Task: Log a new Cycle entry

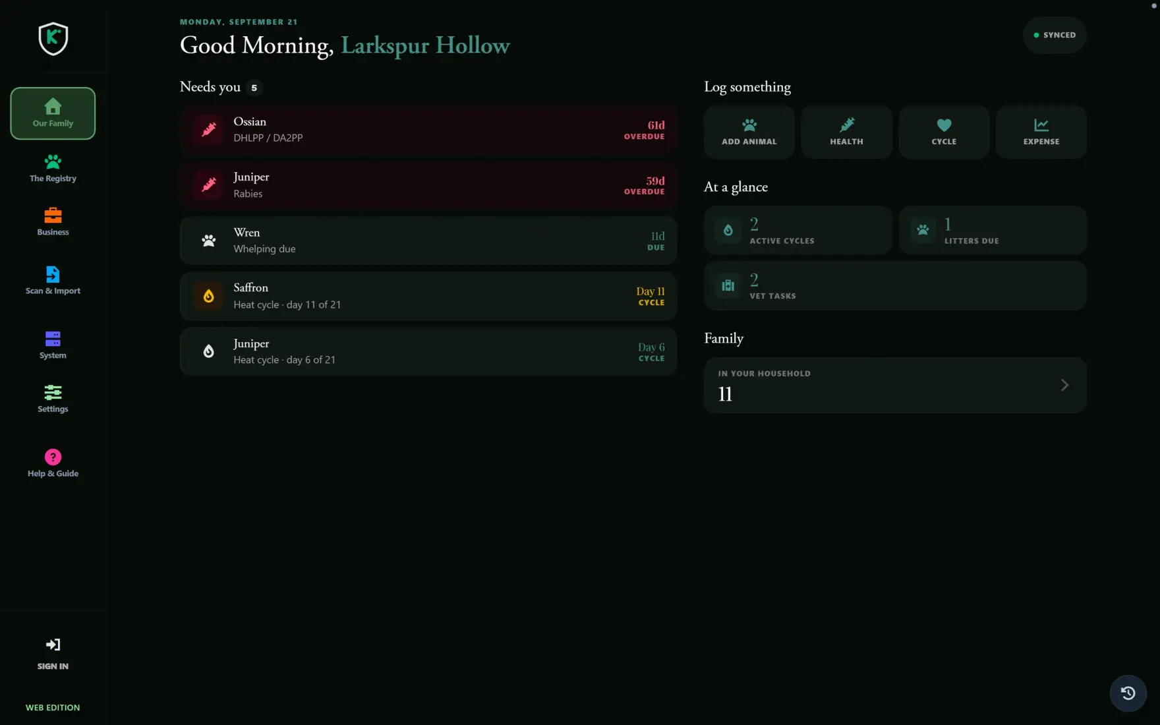Action: 944,132
